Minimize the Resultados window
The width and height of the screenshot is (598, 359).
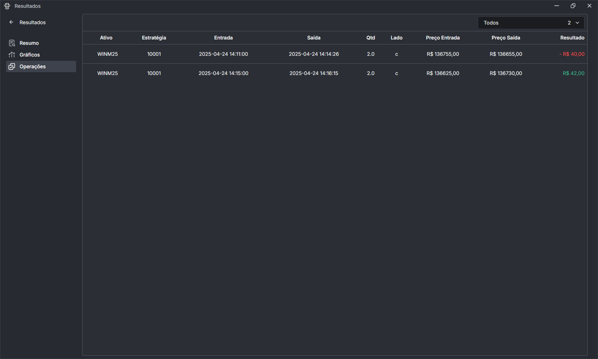[x=557, y=6]
